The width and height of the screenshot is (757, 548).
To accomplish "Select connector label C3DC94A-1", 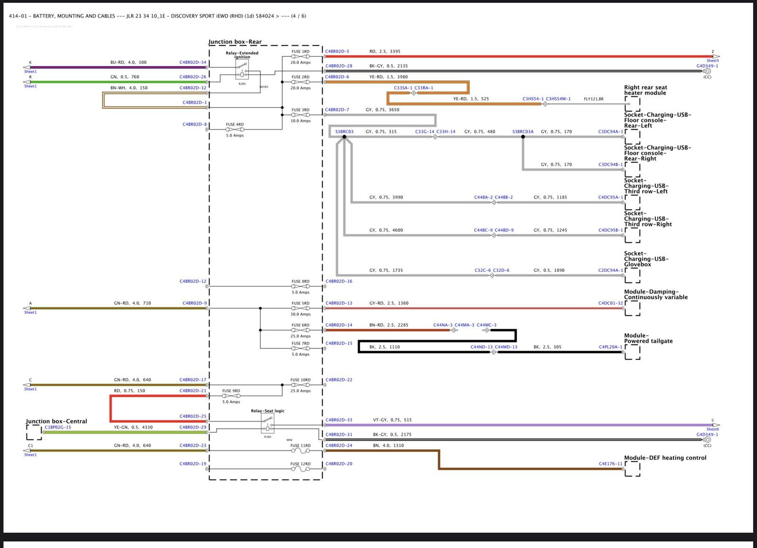I will [x=611, y=132].
